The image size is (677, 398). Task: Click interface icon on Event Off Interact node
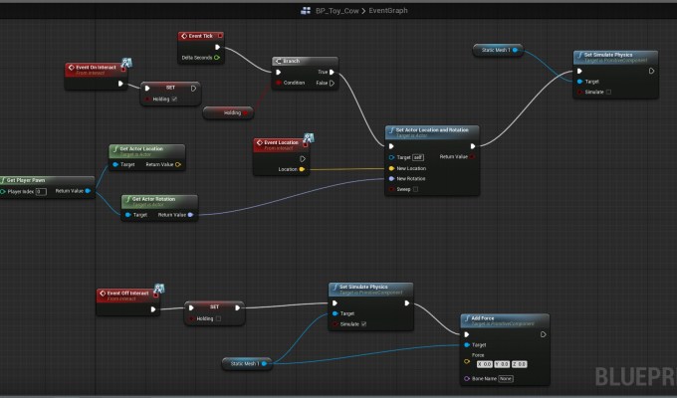(160, 290)
